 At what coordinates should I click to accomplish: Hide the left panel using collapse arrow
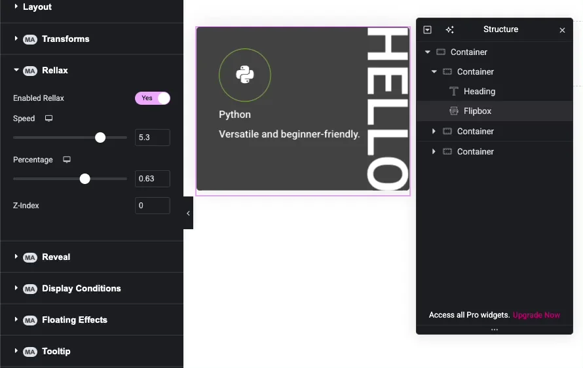coord(188,213)
